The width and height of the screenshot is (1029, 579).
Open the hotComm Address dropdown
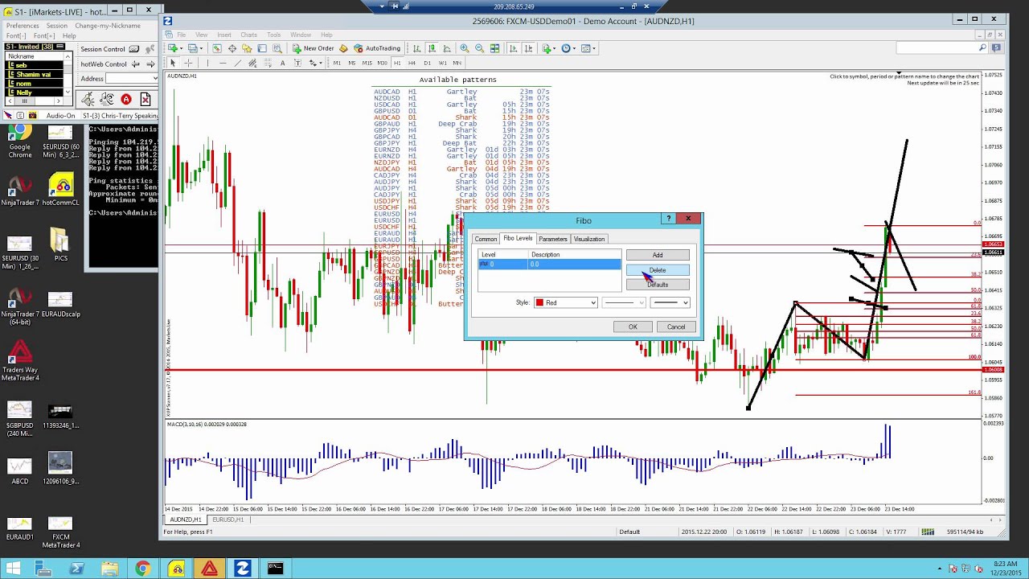pos(154,78)
